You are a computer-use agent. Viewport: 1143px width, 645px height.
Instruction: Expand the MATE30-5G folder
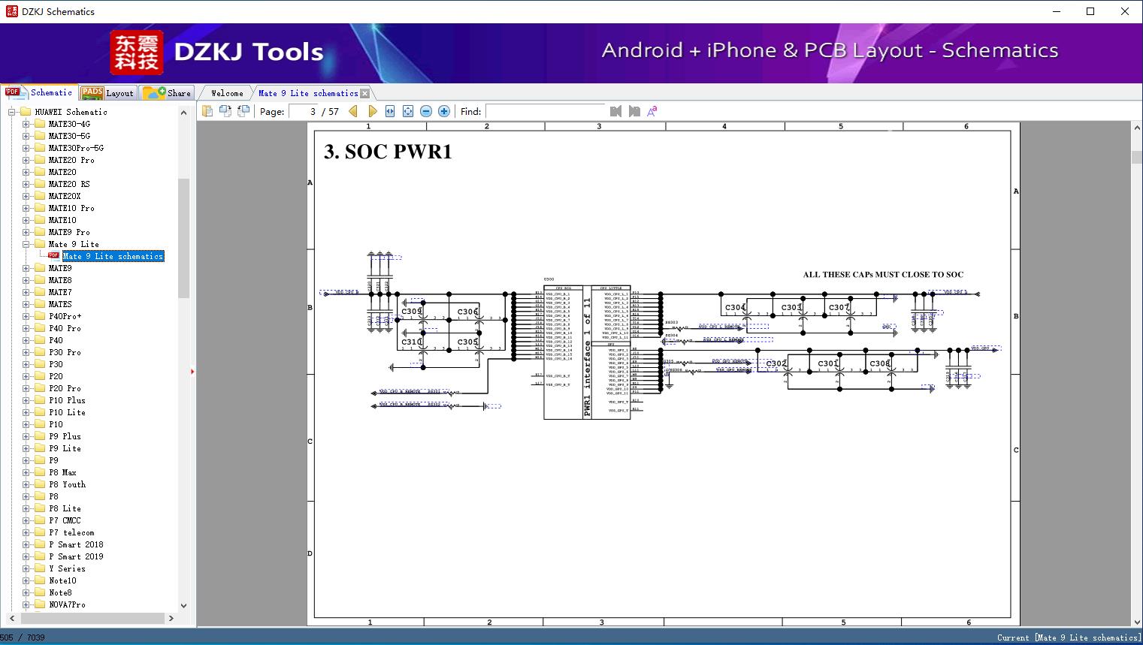[x=26, y=136]
